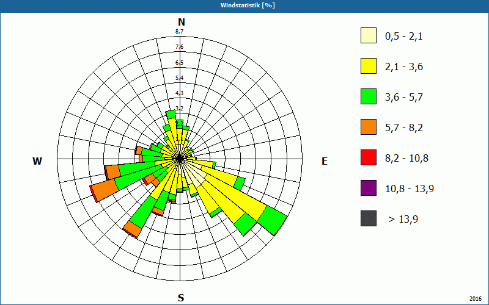Viewport: 489px width, 305px height.
Task: Click the yellow 2,1 - 3,6 legend swatch
Action: 369,66
